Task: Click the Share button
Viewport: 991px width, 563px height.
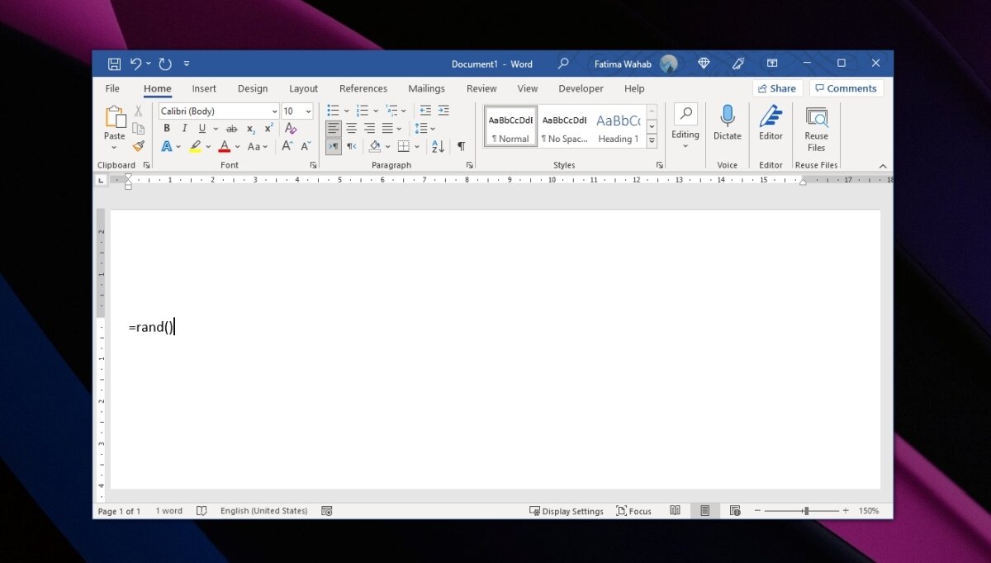Action: click(x=776, y=88)
